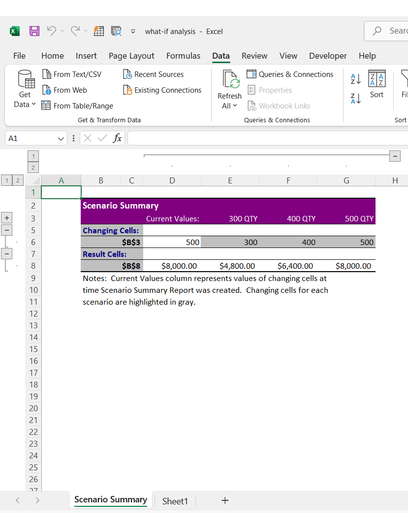Click the table-with-person quick access icon
Image resolution: width=408 pixels, height=529 pixels.
coord(116,31)
